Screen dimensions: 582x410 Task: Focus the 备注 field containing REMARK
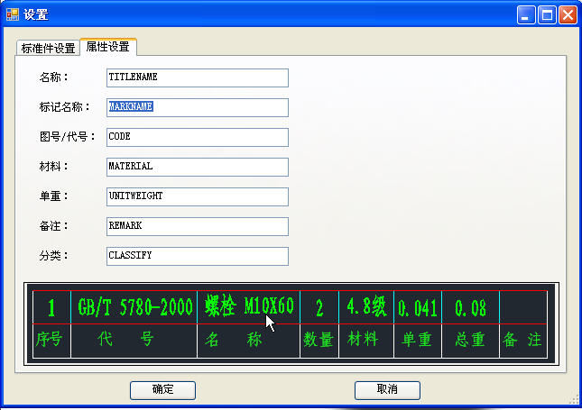pyautogui.click(x=197, y=226)
